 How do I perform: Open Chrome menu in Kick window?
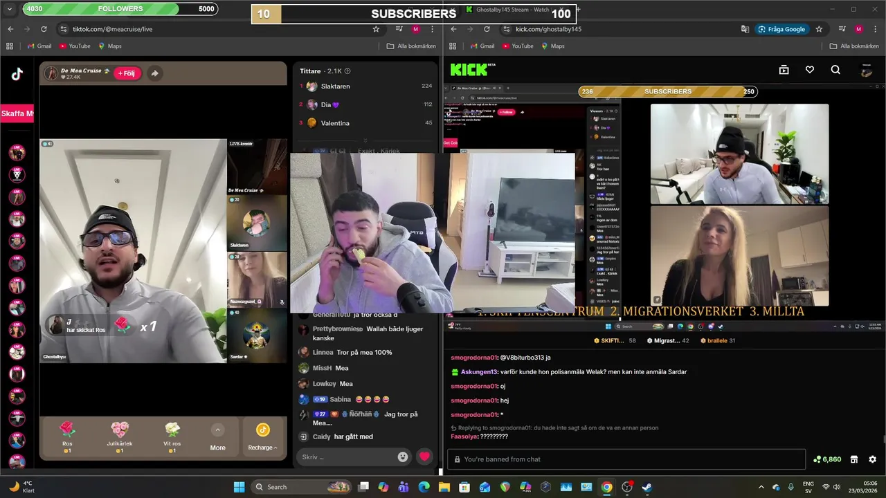pyautogui.click(x=876, y=29)
